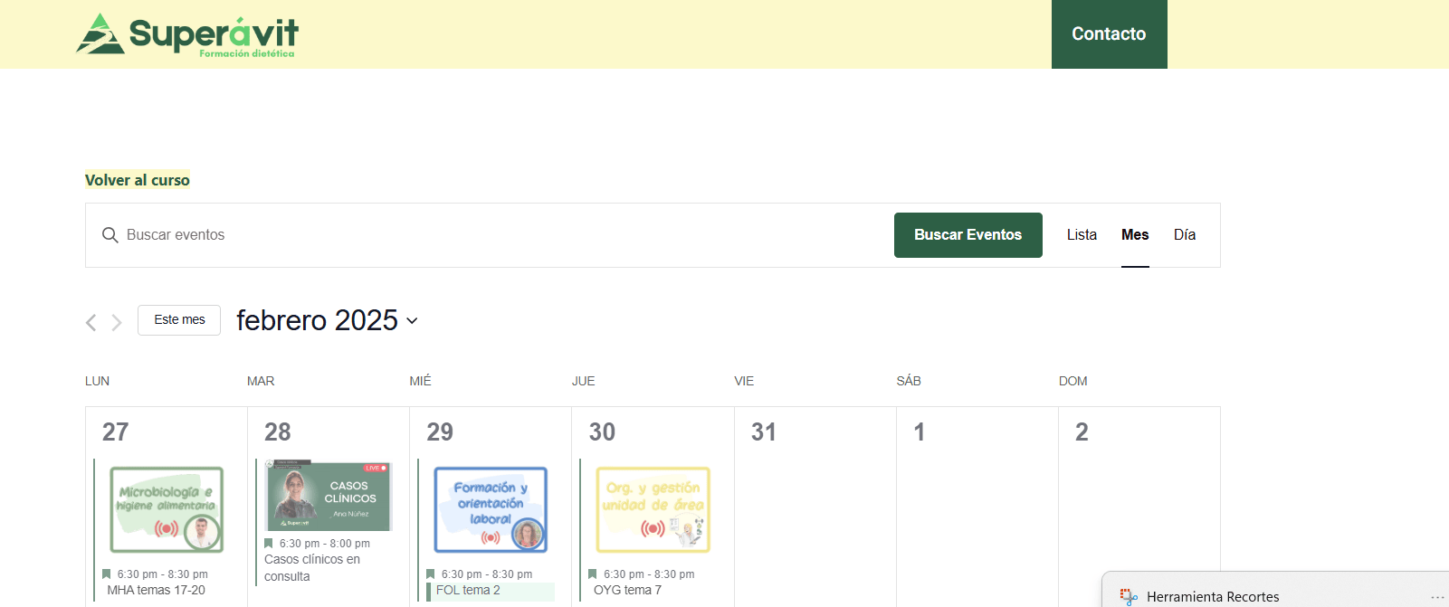This screenshot has height=607, width=1449.
Task: Open the Herramienta Recortes snipping tool icon
Action: tap(1128, 596)
